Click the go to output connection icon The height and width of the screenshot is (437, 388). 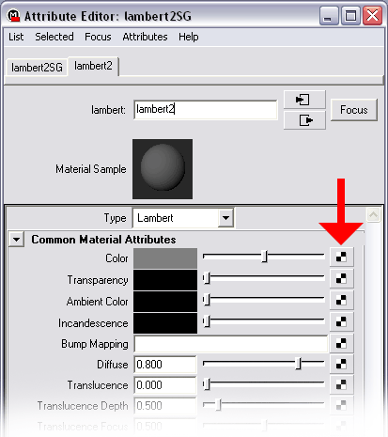click(304, 120)
